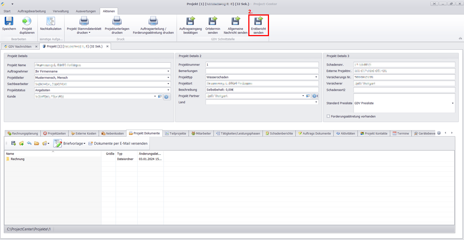Close the GDV Nachrichten tab

coord(36,47)
